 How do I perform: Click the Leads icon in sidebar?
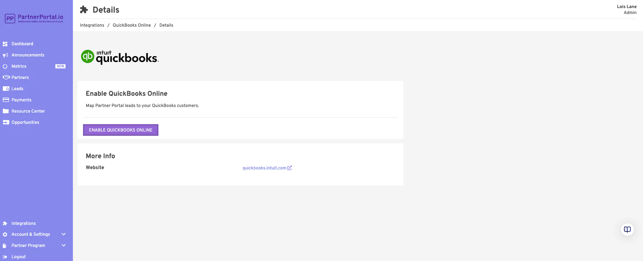6,89
